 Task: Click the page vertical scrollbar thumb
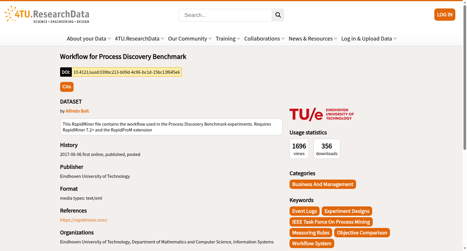click(x=465, y=77)
